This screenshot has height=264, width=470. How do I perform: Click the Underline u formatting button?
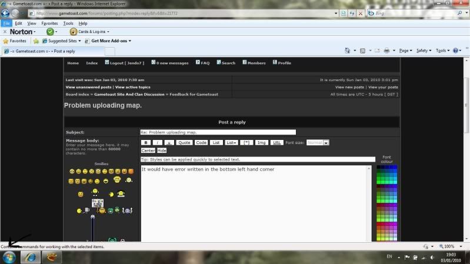(x=169, y=143)
